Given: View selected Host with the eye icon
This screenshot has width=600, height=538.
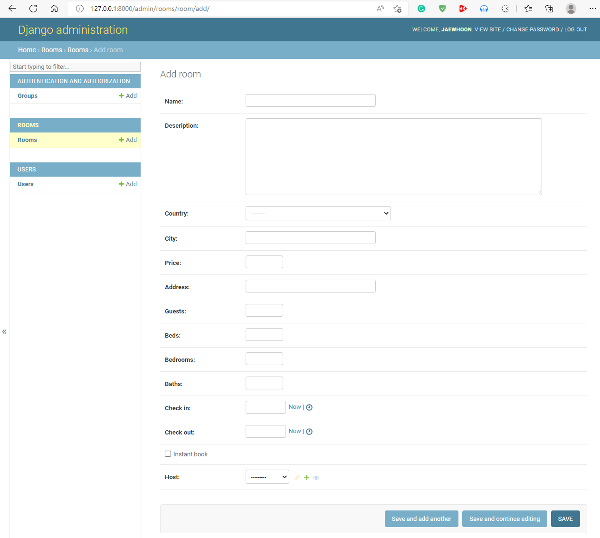Looking at the screenshot, I should tap(316, 478).
